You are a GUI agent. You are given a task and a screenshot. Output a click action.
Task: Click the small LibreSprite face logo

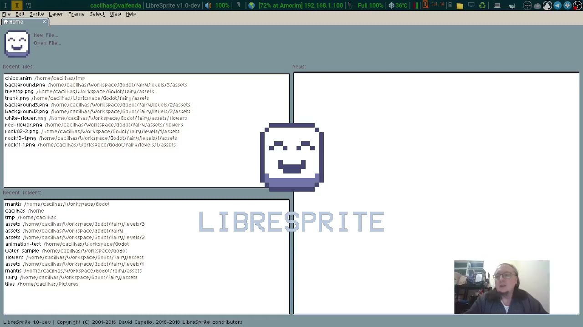17,44
